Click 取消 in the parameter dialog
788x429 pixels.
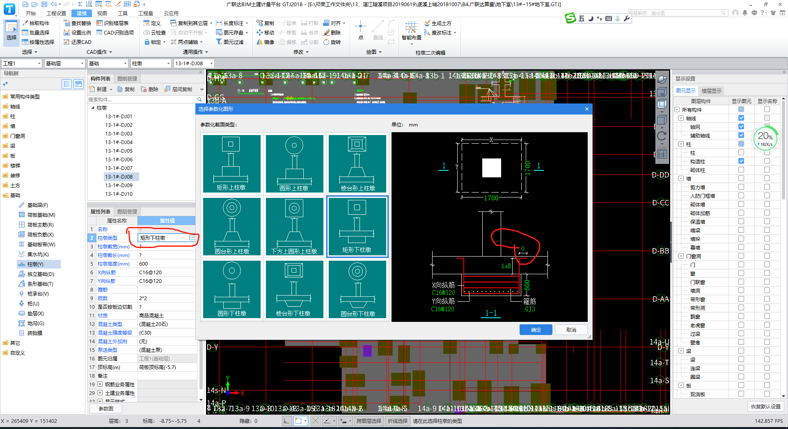[x=571, y=330]
